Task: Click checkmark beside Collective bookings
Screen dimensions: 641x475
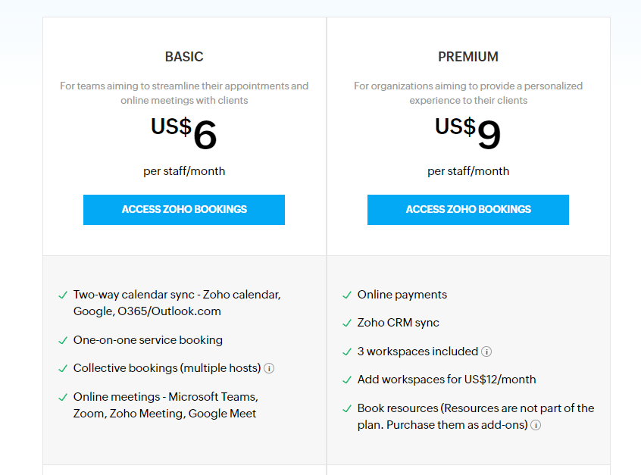Action: click(63, 369)
